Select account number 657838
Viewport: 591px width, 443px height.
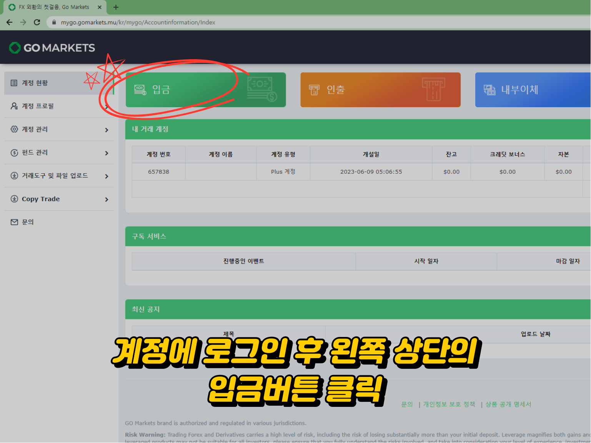coord(158,172)
